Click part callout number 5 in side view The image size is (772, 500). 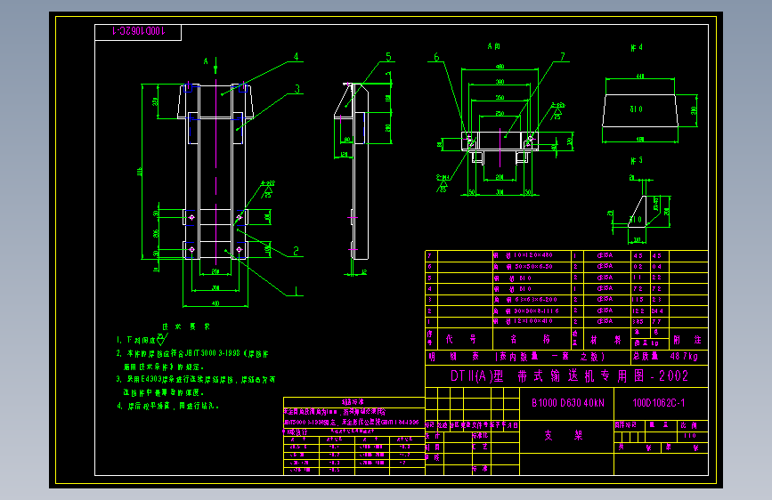point(388,57)
